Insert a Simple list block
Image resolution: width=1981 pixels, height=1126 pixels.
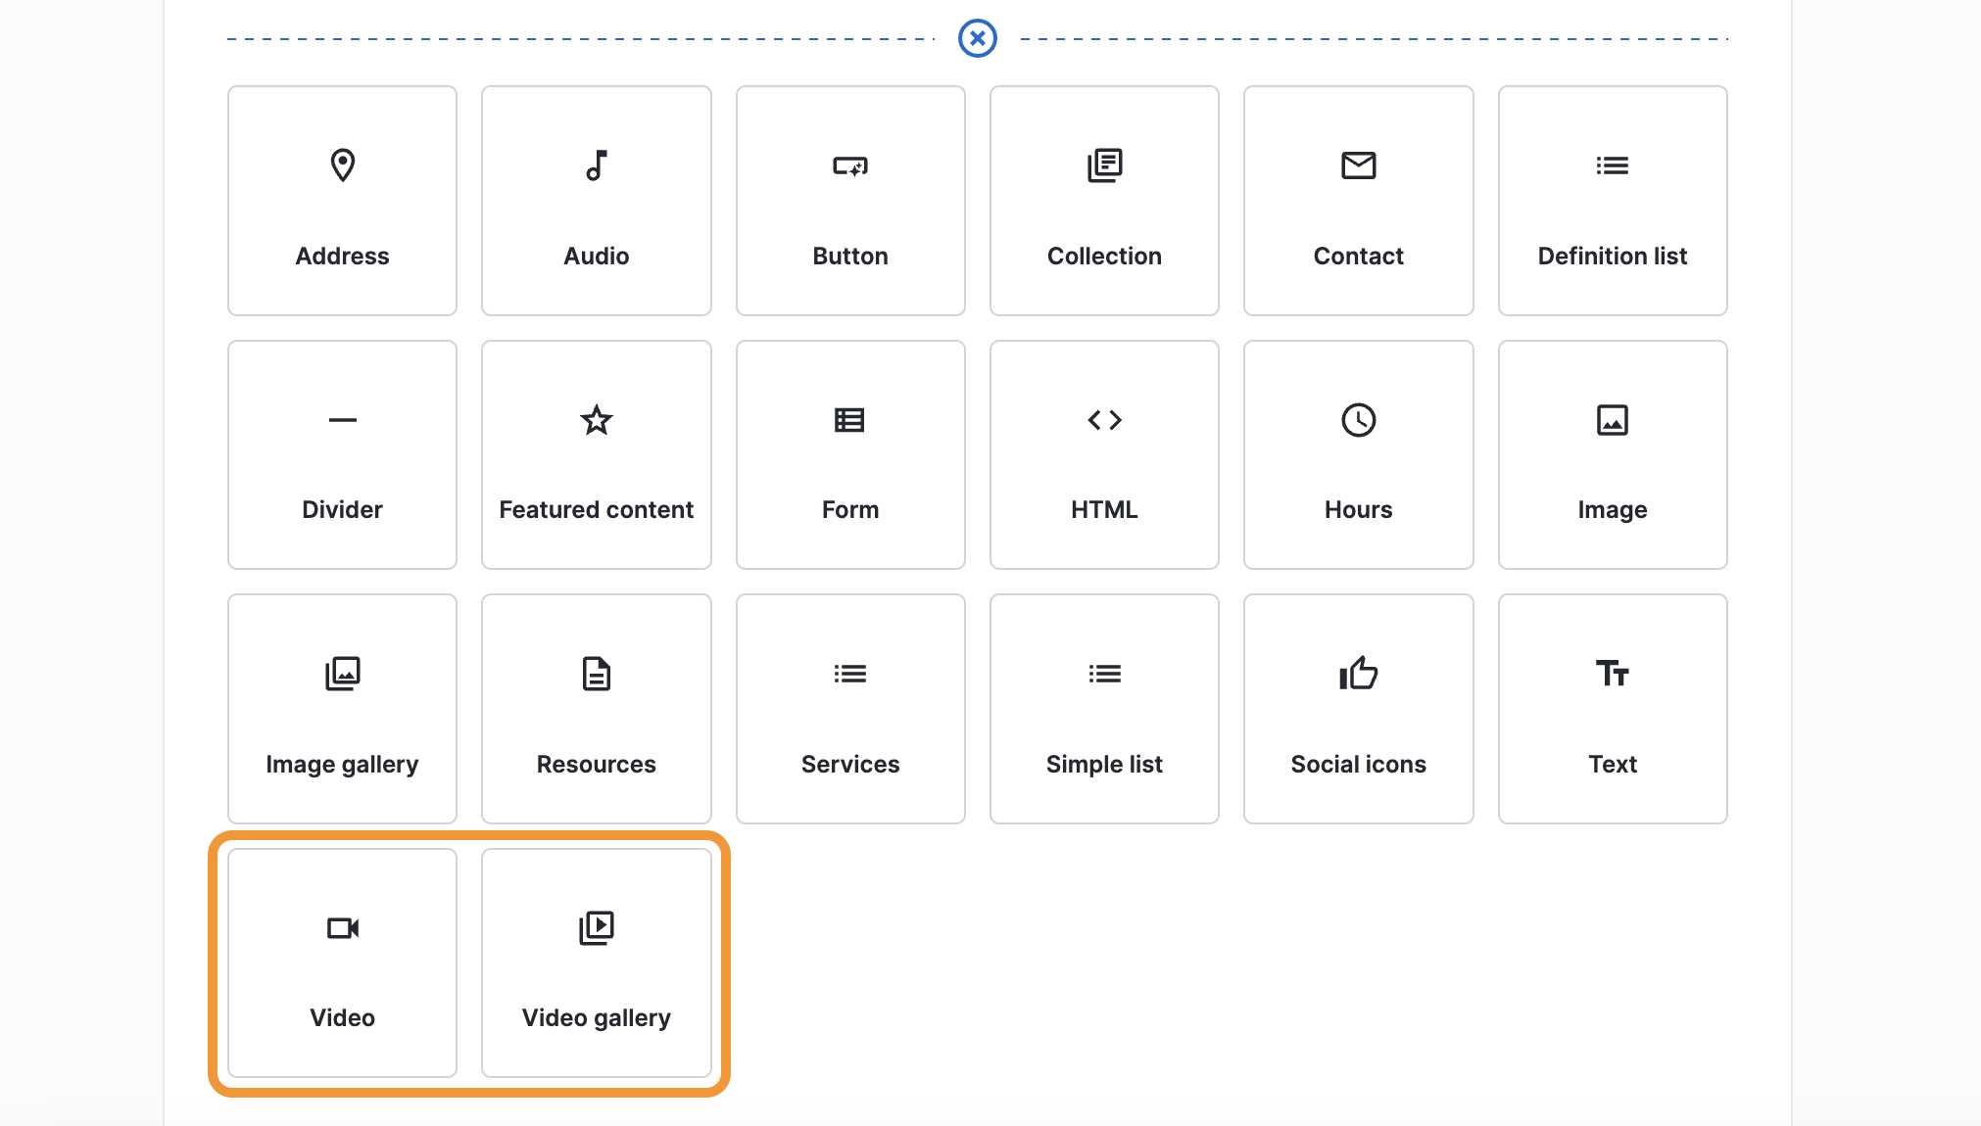tap(1104, 708)
